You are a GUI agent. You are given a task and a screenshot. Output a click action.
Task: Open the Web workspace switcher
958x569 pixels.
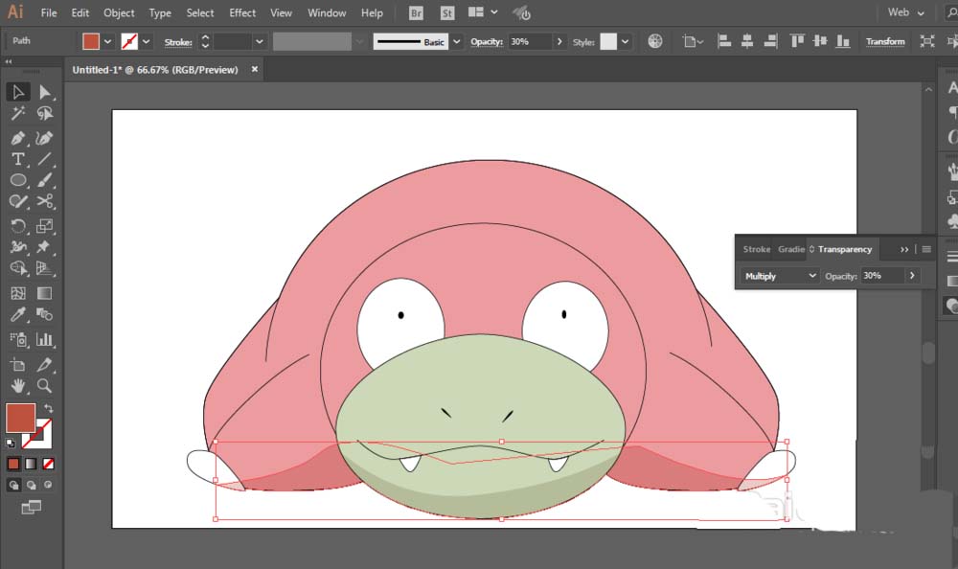(x=906, y=12)
